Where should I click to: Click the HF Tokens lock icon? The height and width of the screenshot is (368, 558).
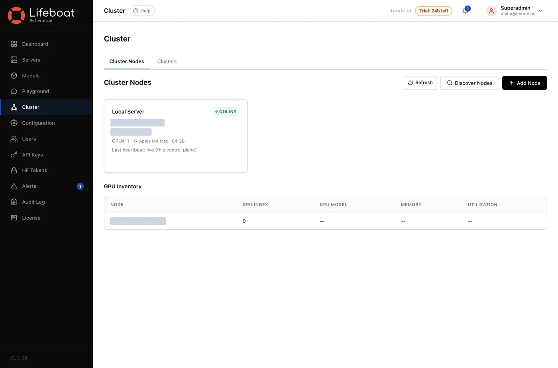(x=14, y=170)
